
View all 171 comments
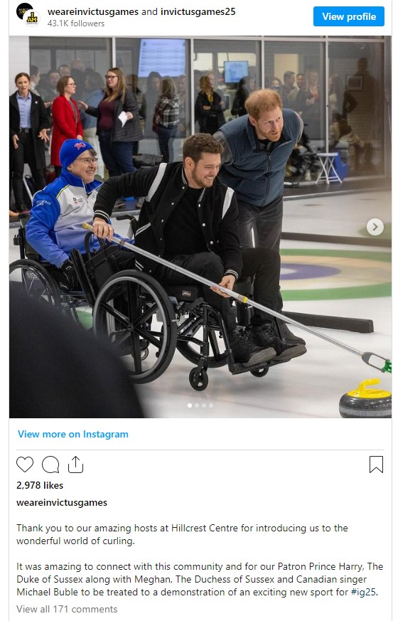tap(67, 609)
